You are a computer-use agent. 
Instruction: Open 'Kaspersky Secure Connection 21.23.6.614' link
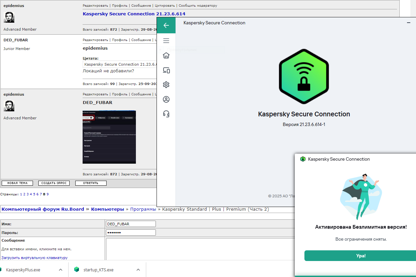click(x=134, y=14)
